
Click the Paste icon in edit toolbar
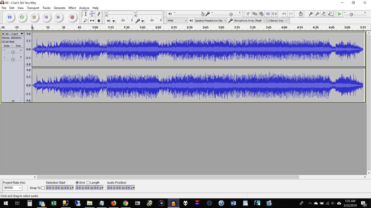[x=261, y=14]
